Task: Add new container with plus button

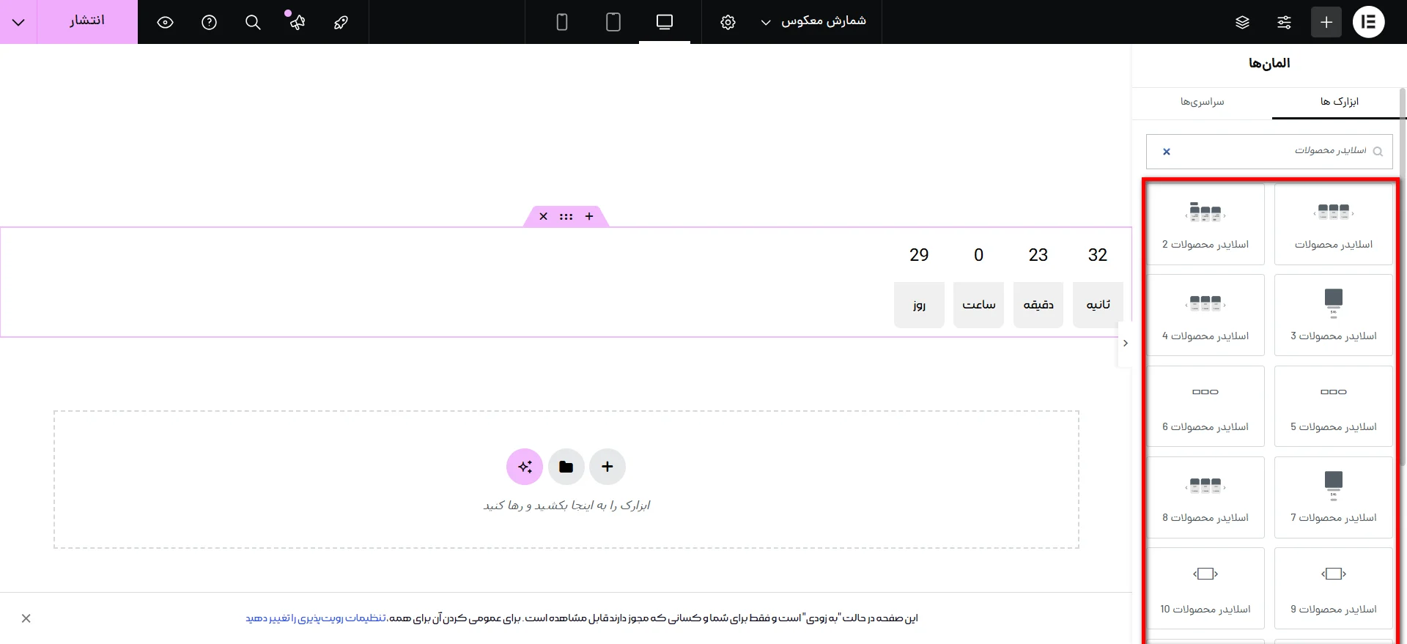Action: (x=608, y=467)
